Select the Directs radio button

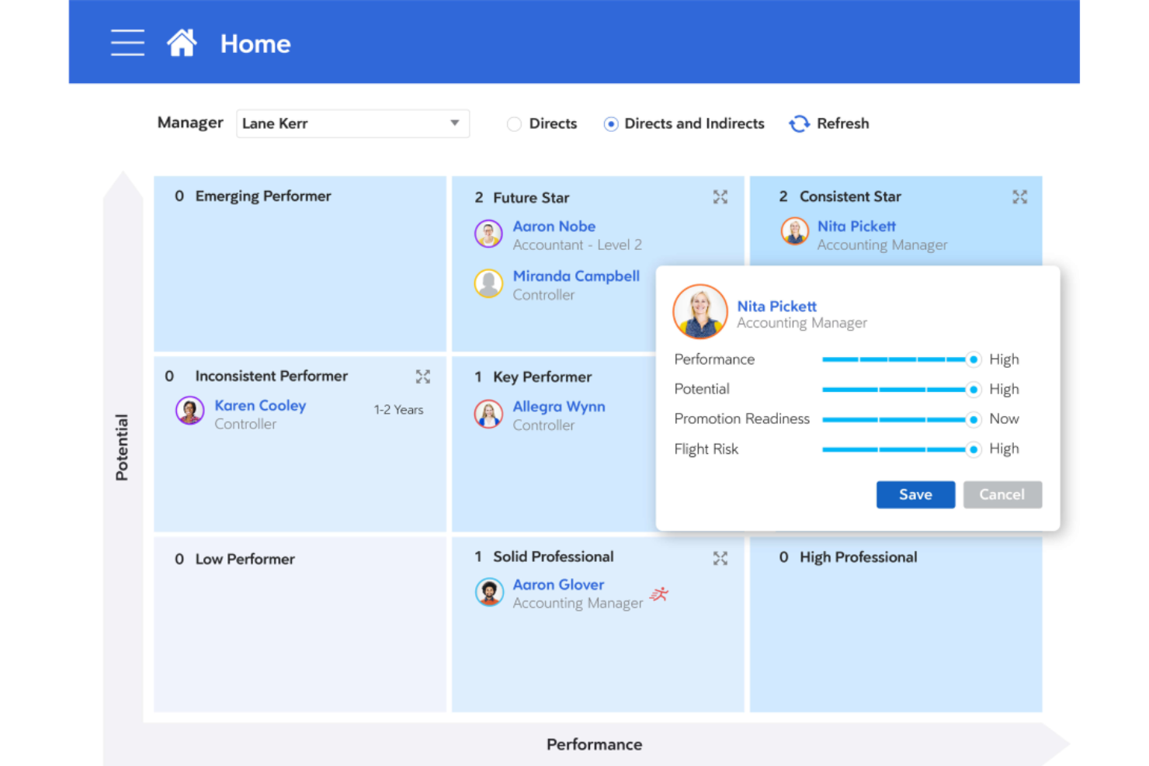pos(514,124)
